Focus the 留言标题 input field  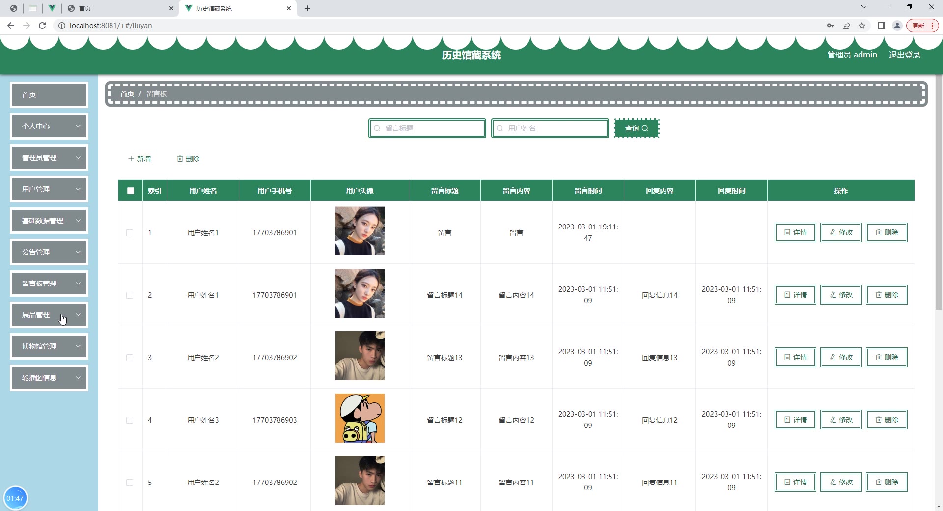427,128
